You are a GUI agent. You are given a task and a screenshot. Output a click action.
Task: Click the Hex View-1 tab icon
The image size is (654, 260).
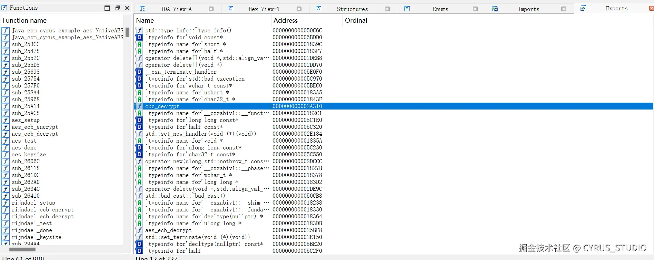pos(231,9)
